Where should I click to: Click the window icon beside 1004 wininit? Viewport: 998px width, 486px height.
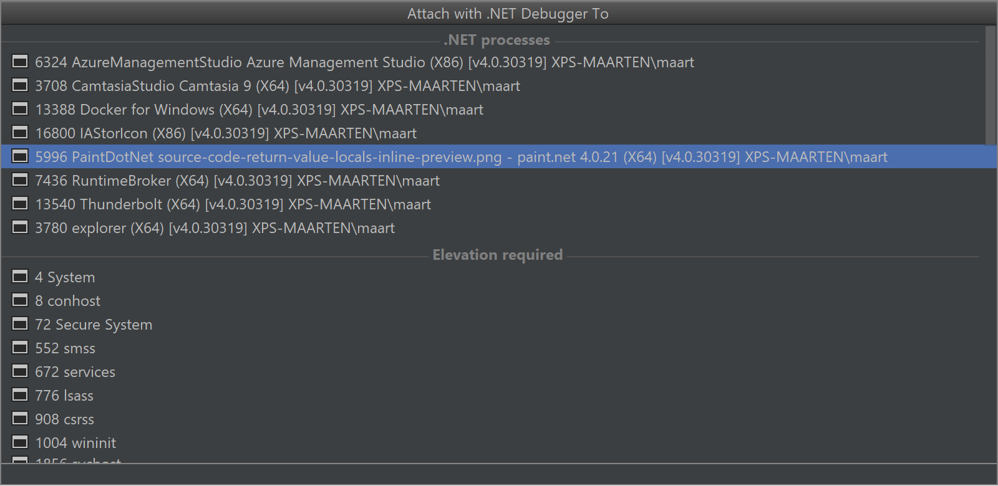(20, 442)
